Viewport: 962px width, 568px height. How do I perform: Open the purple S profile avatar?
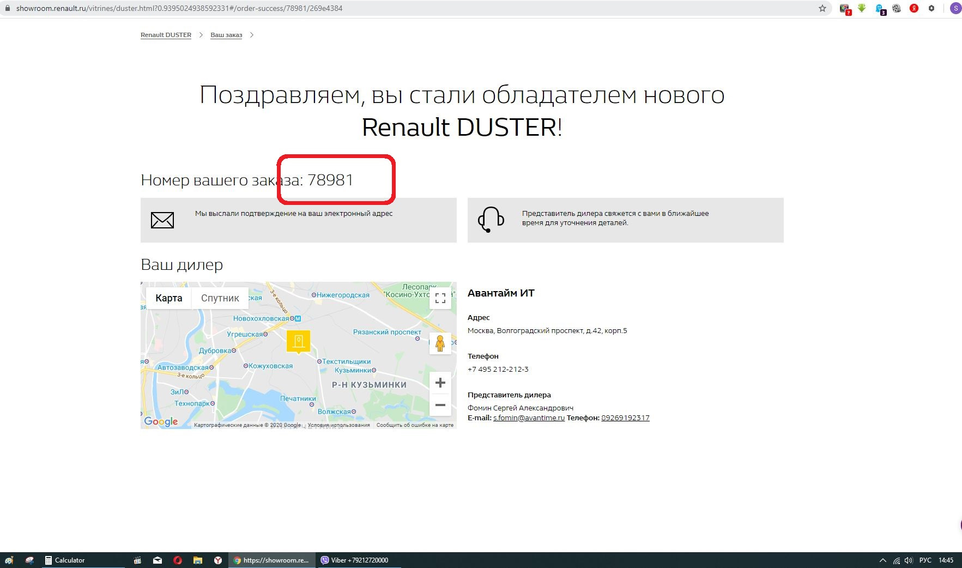(955, 8)
